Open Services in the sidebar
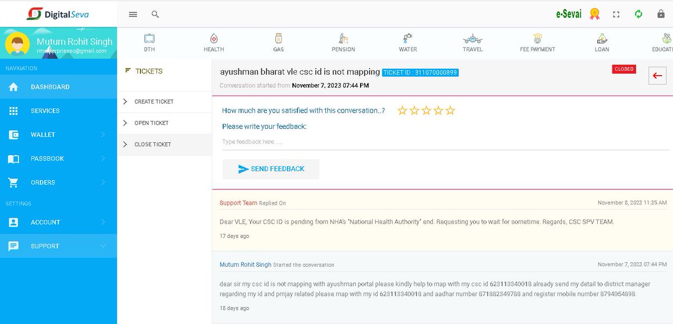The height and width of the screenshot is (324, 673). click(x=58, y=110)
